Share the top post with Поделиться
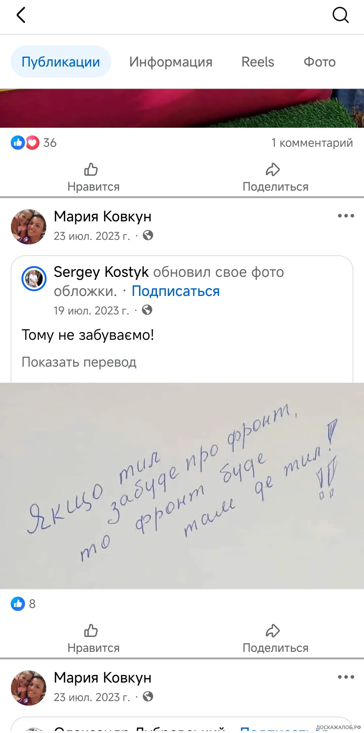Image resolution: width=364 pixels, height=733 pixels. point(275,178)
